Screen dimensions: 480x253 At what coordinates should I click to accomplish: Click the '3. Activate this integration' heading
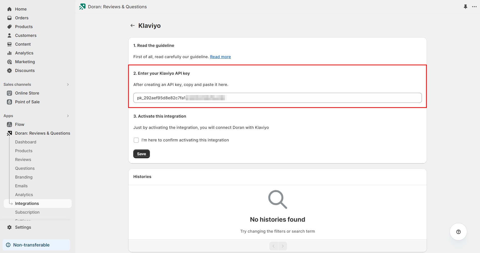pyautogui.click(x=160, y=116)
